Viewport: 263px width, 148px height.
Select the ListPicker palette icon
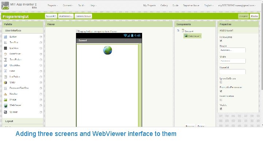(x=5, y=77)
